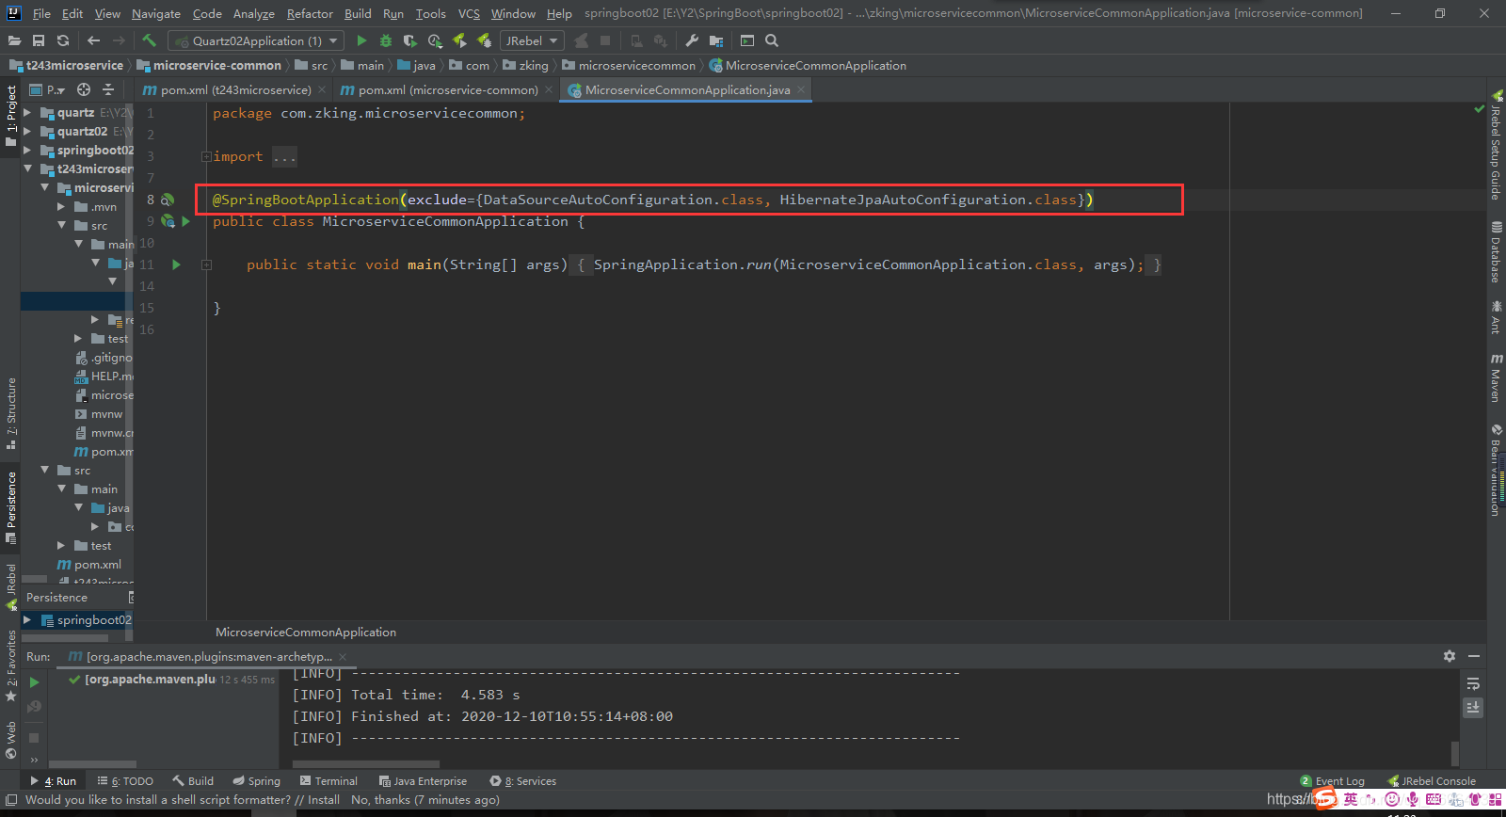
Task: Click the run gutter icon beside main method
Action: tap(176, 264)
